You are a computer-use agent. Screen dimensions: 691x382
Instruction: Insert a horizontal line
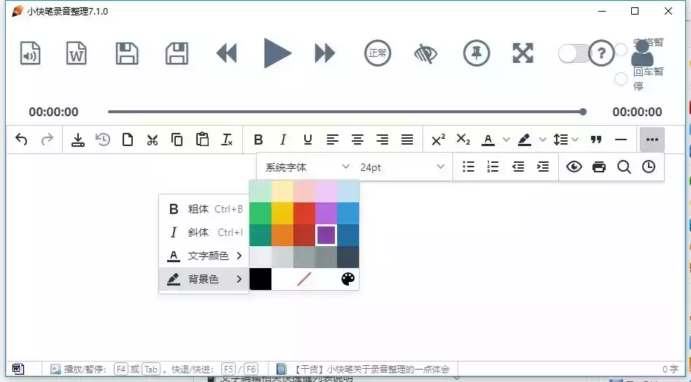tap(621, 140)
